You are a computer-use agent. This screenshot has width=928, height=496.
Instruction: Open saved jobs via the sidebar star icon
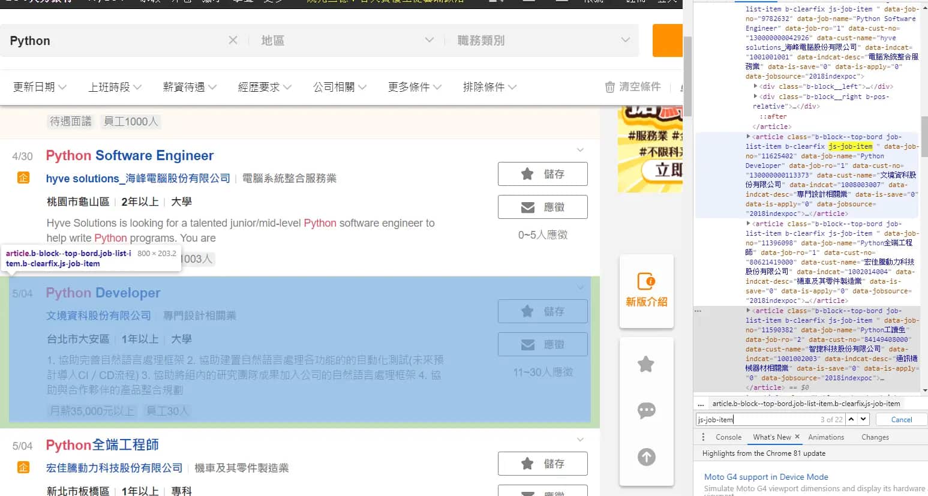click(x=646, y=364)
